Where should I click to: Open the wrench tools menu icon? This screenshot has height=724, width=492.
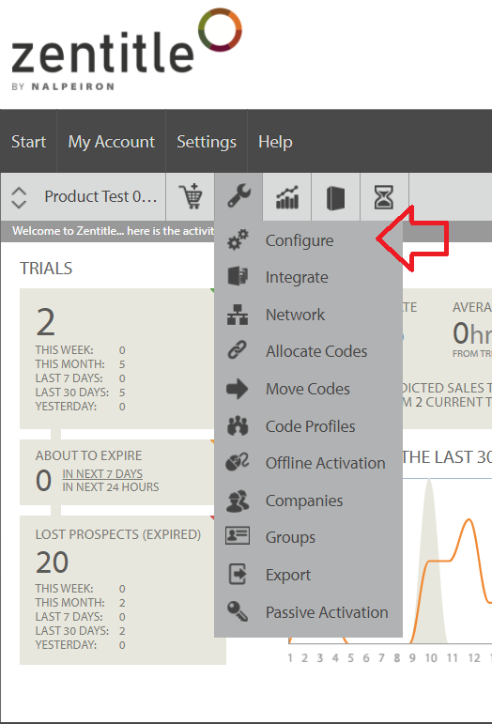coord(238,197)
